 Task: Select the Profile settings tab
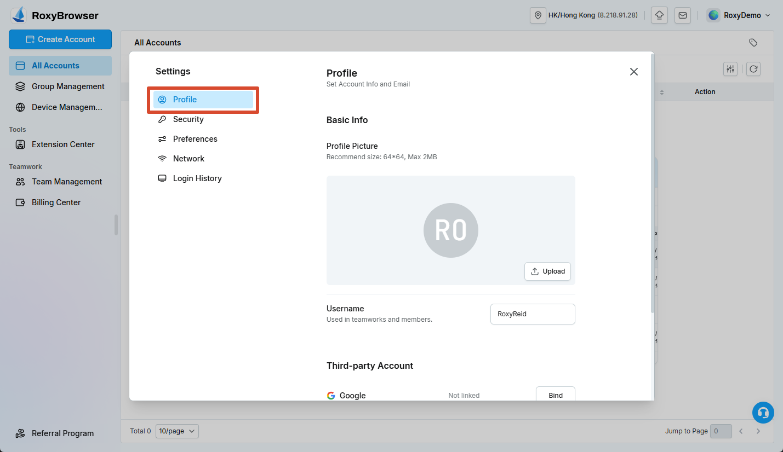(x=203, y=100)
